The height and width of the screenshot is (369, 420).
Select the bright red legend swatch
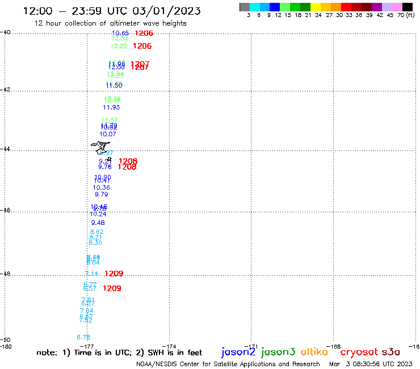click(x=346, y=7)
